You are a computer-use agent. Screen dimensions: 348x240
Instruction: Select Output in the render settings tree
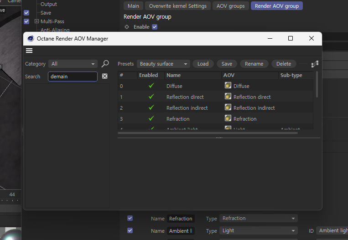(x=49, y=4)
